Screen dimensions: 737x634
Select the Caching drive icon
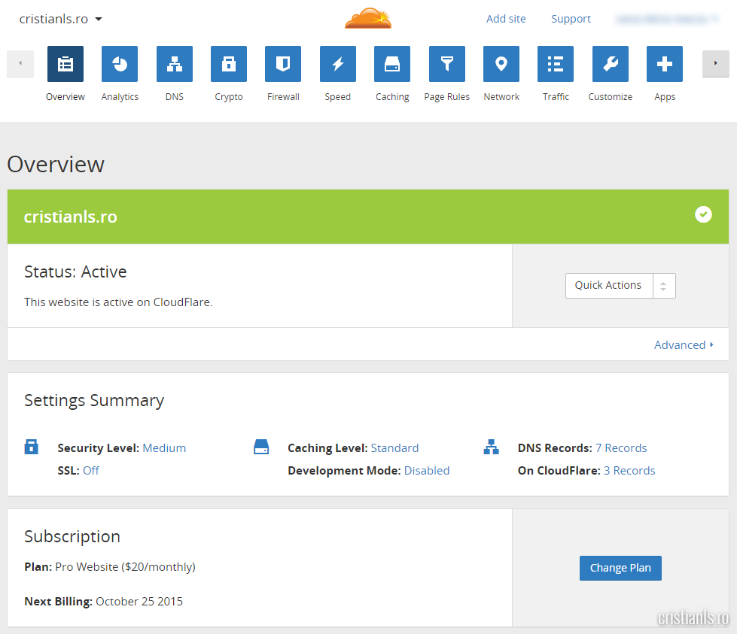tap(392, 65)
